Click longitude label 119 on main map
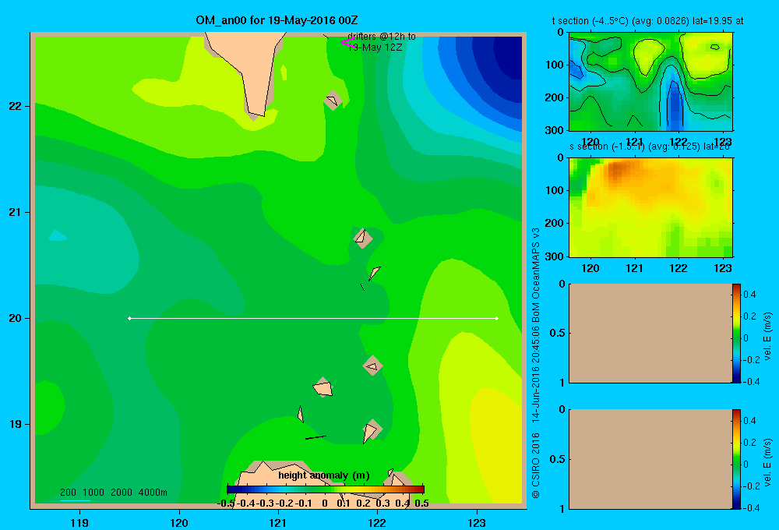The width and height of the screenshot is (779, 530). coord(79,522)
